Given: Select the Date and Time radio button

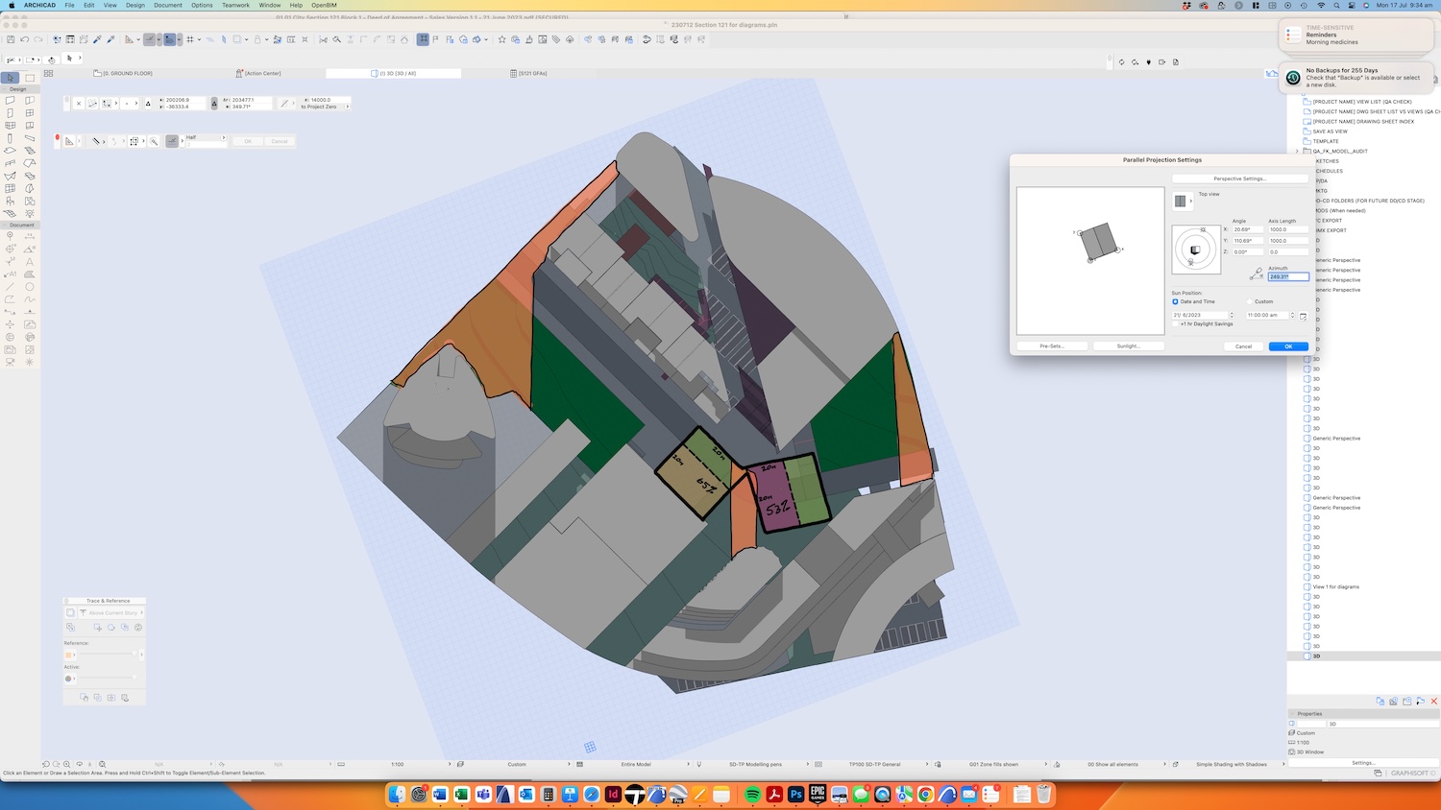Looking at the screenshot, I should pyautogui.click(x=1175, y=301).
